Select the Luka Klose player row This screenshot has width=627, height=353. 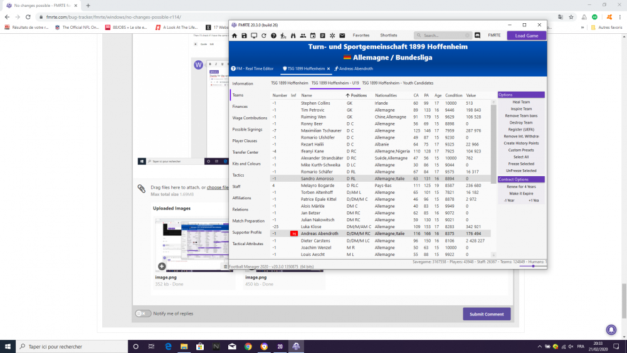[381, 227]
